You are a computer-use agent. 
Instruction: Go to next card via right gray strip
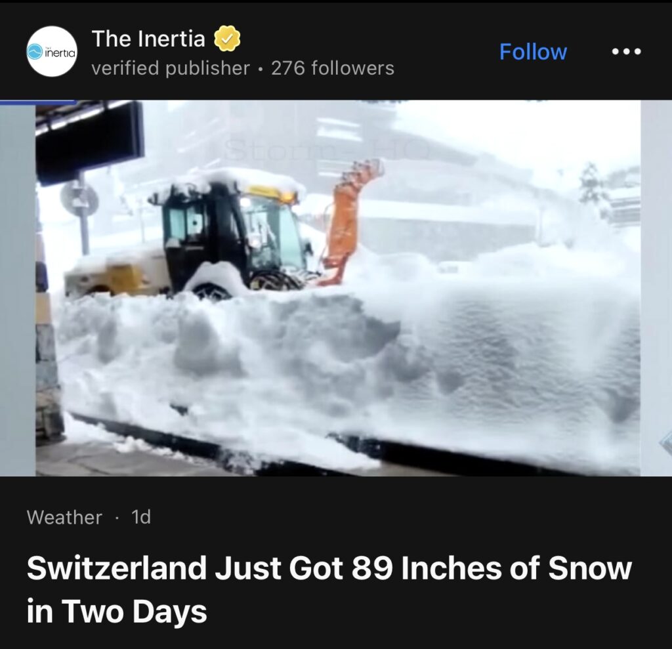click(x=656, y=288)
